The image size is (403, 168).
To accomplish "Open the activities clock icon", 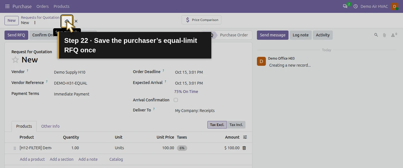I will coord(356,6).
